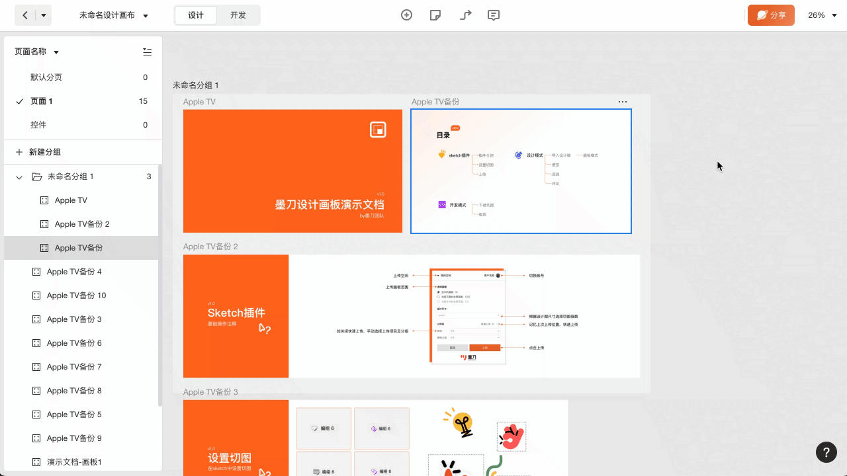Click the 未命名分组 1 canvas group label

click(195, 85)
